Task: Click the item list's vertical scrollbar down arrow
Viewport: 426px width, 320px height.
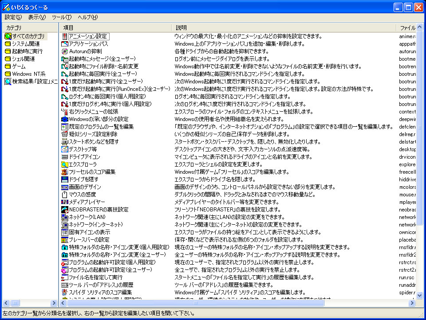Action: tap(420, 296)
